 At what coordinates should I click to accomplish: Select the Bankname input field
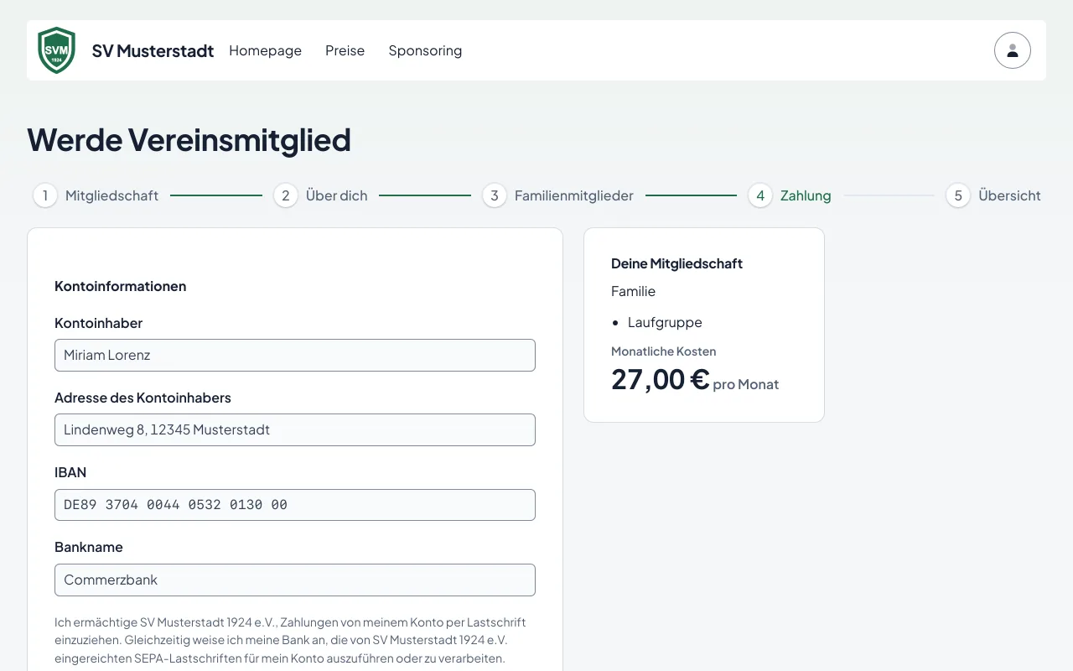(295, 580)
